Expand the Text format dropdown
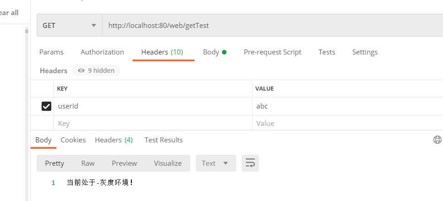Image resolution: width=443 pixels, height=201 pixels. (216, 163)
